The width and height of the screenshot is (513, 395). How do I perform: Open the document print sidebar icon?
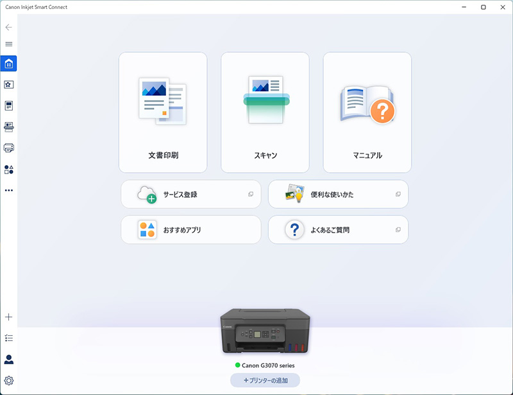9,105
